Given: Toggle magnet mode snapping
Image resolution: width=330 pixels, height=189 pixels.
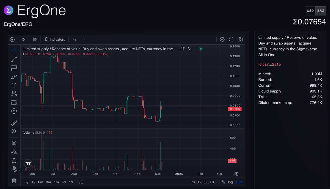Looking at the screenshot, I should point(14,143).
